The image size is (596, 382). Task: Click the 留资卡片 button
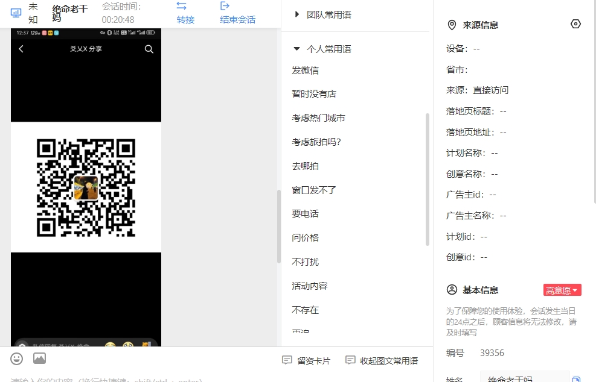[306, 360]
